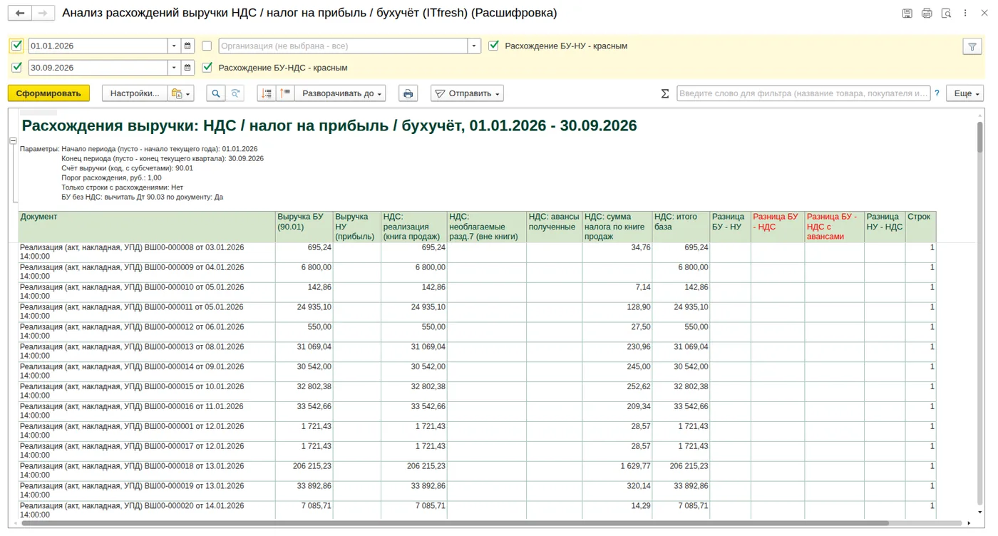Open calendar for end date 30.09.2026
This screenshot has height=536, width=998.
[187, 68]
